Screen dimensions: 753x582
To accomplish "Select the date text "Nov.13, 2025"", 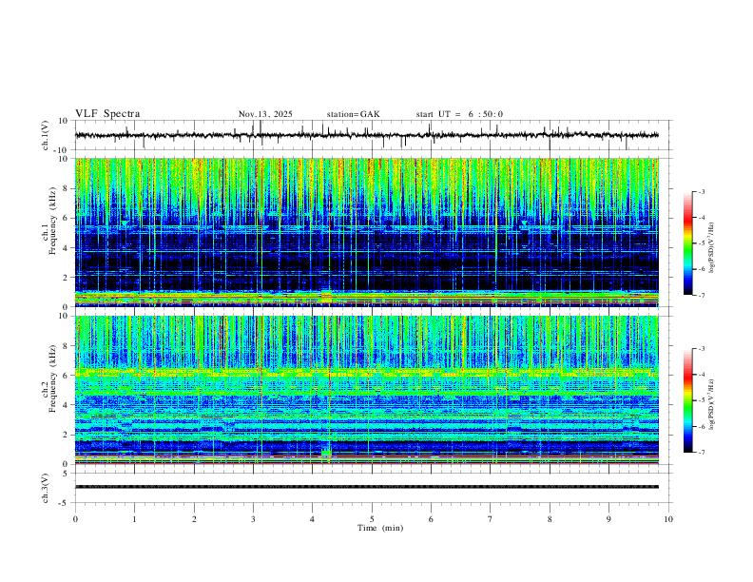I will pyautogui.click(x=265, y=114).
